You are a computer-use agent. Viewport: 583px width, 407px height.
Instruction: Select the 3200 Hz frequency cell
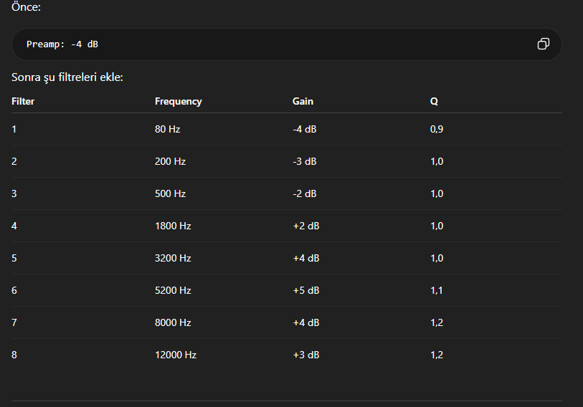[173, 258]
